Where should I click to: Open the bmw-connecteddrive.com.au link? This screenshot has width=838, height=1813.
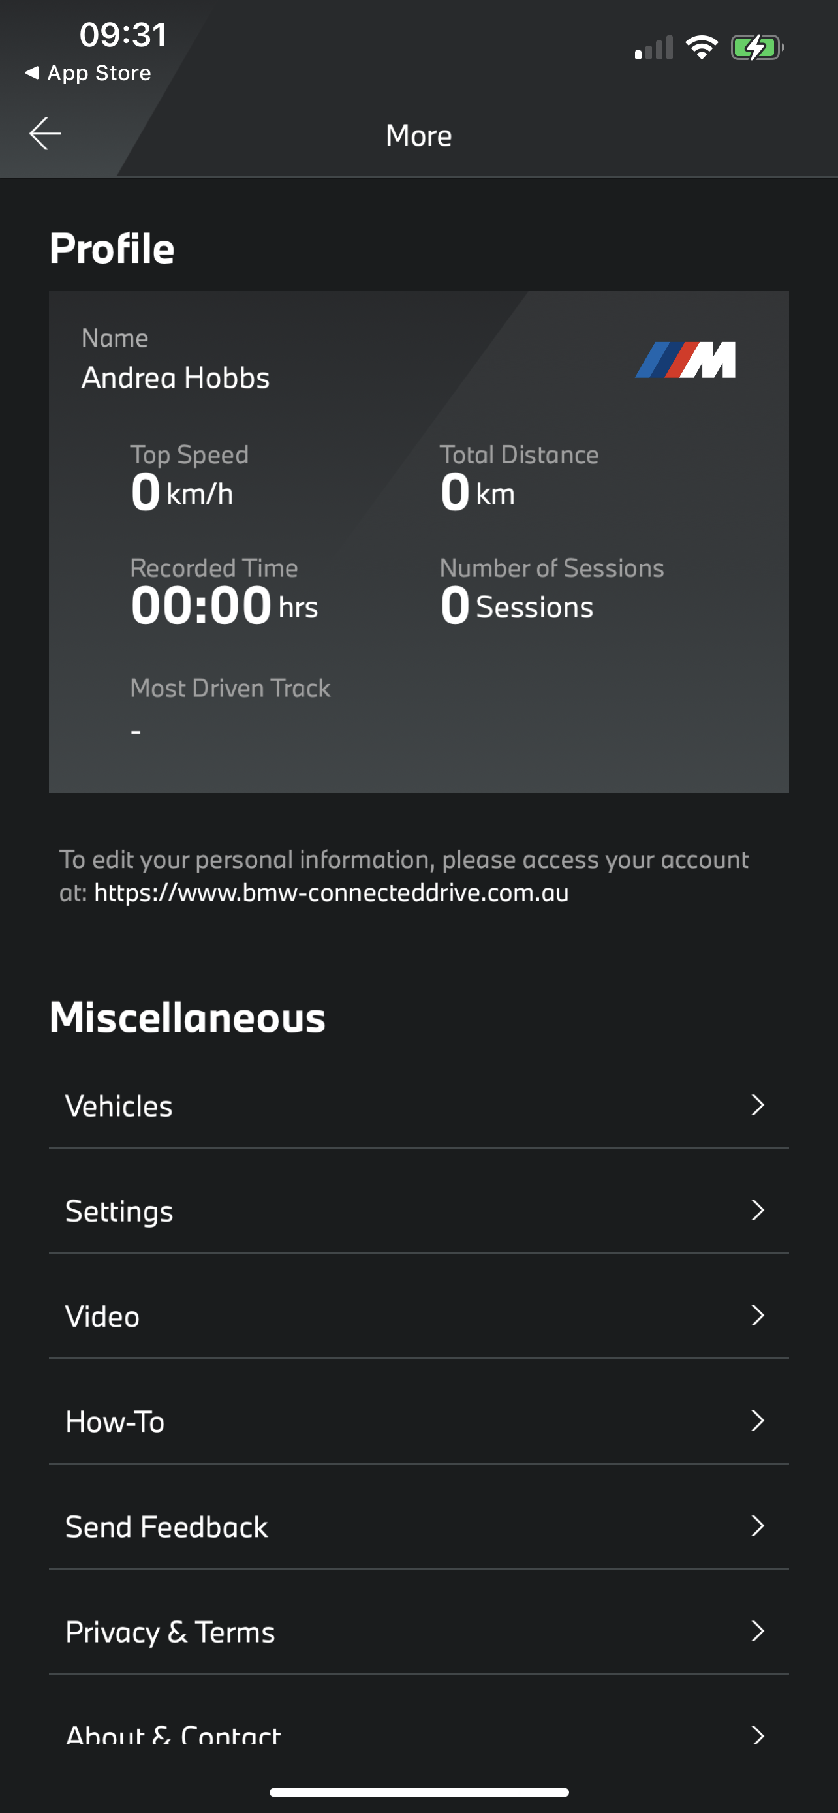tap(331, 893)
